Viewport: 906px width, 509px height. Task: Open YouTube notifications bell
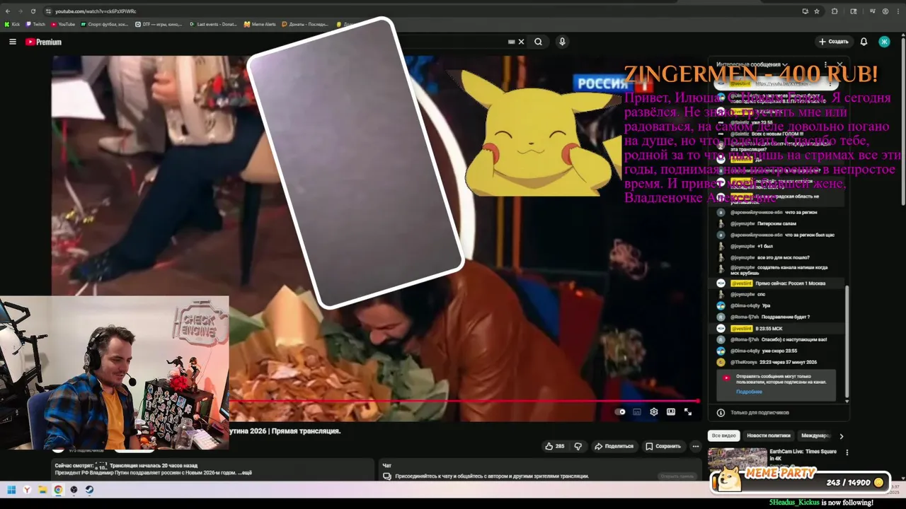click(x=864, y=42)
